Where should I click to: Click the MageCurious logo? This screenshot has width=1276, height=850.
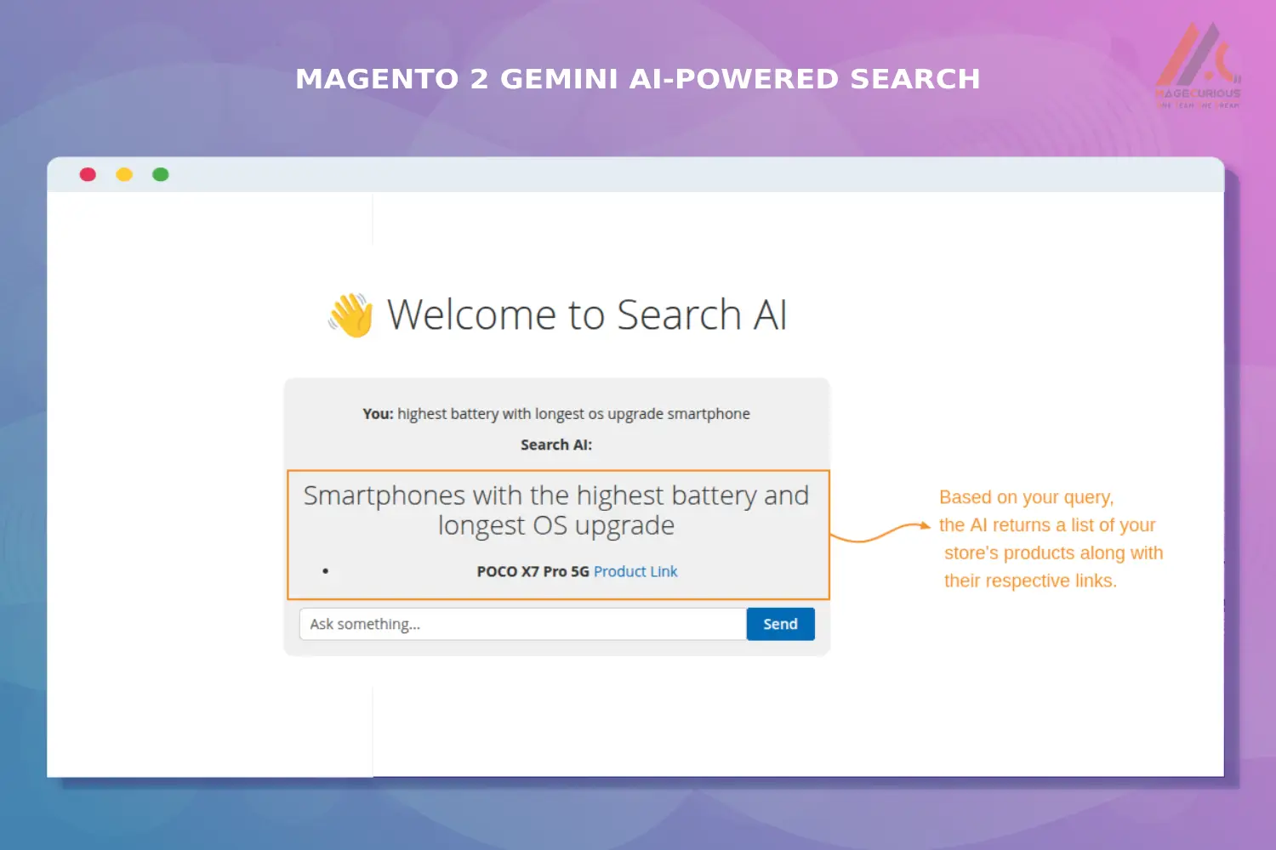(1198, 64)
